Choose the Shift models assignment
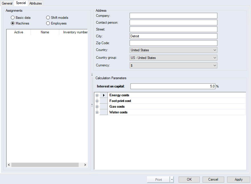251x184 pixels. pyautogui.click(x=48, y=17)
